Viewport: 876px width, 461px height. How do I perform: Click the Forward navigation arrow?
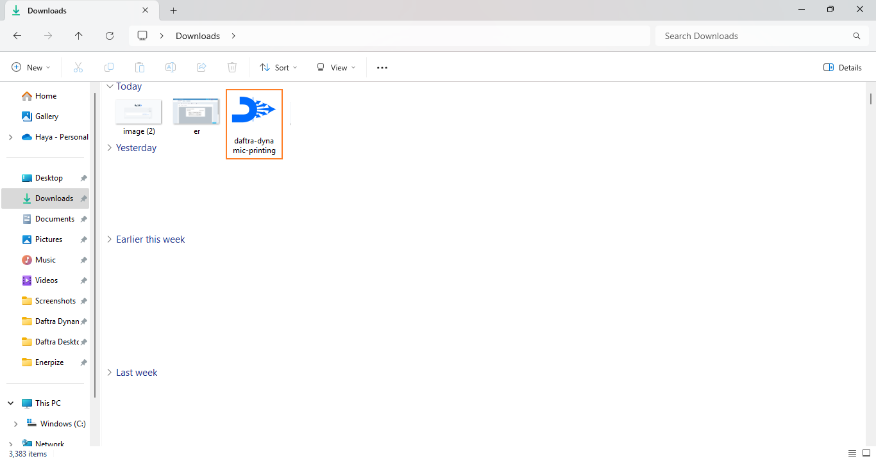click(48, 36)
